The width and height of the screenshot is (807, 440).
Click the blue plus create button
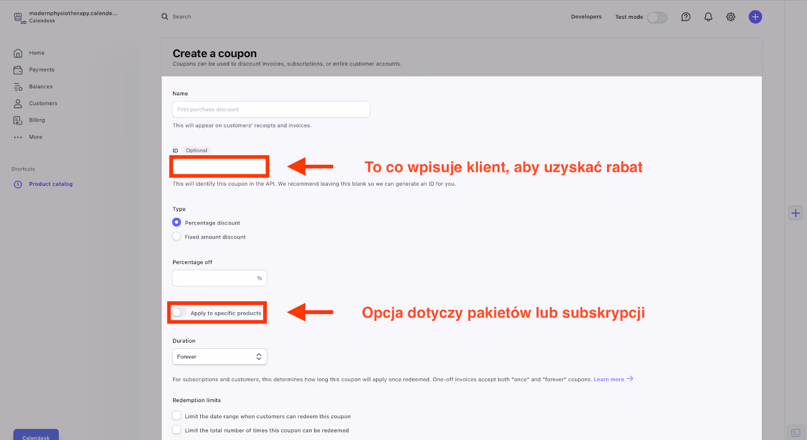click(755, 17)
